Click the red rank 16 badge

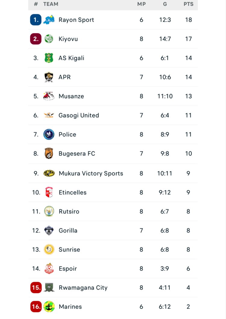pyautogui.click(x=36, y=307)
